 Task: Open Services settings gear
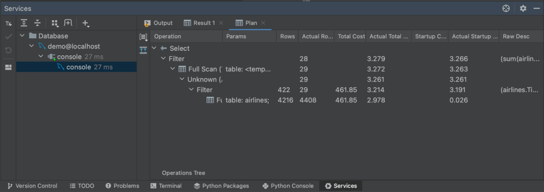point(523,9)
